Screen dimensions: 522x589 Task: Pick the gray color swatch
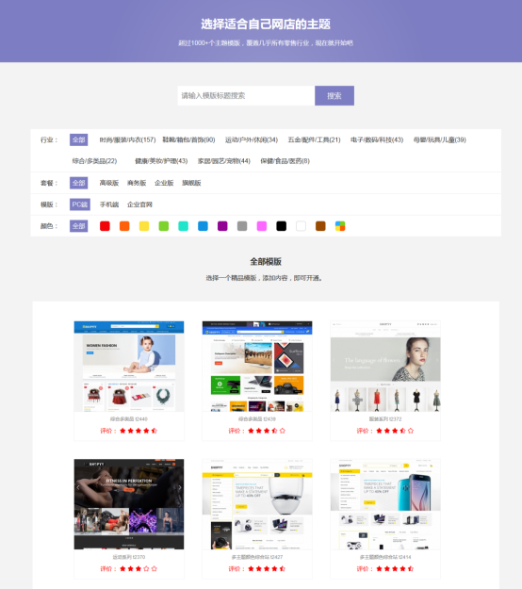[x=242, y=226]
